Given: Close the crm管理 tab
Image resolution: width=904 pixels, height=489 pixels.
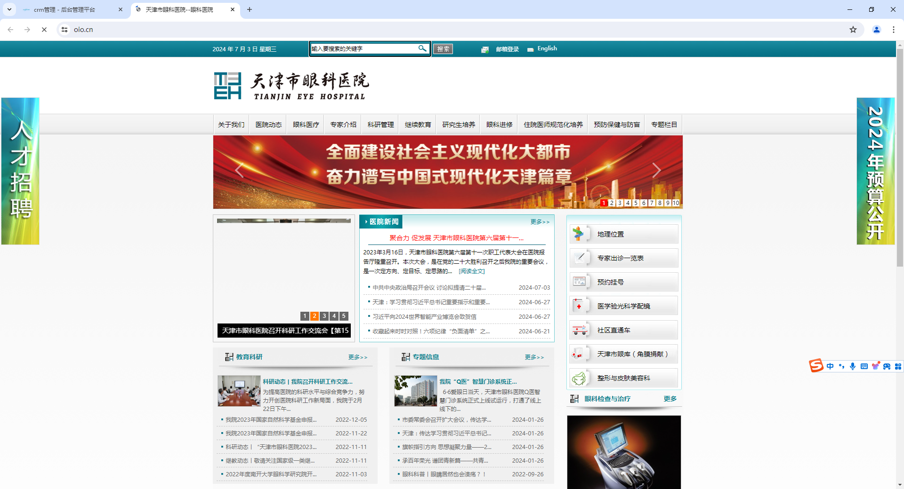Looking at the screenshot, I should (121, 9).
